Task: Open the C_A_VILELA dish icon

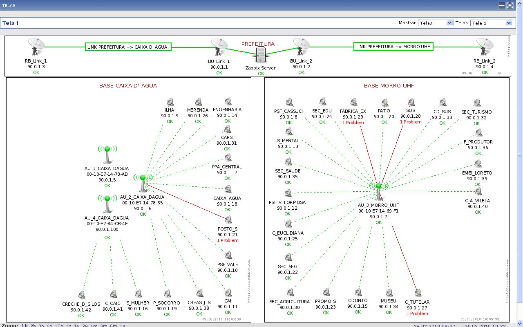Action: (x=478, y=192)
